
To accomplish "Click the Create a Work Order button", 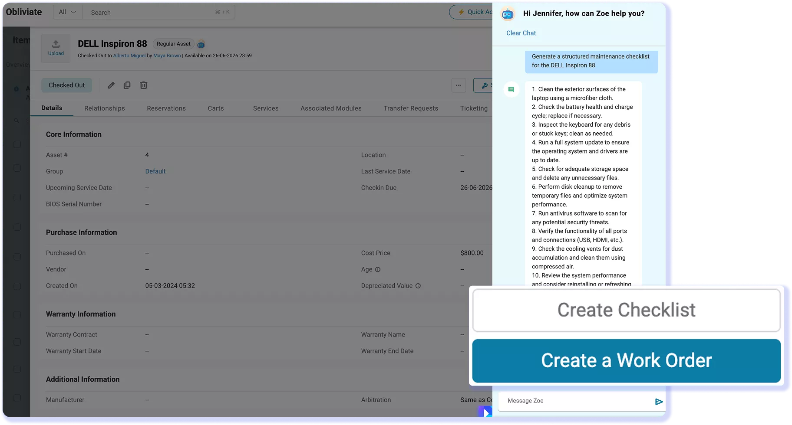I will pos(626,361).
